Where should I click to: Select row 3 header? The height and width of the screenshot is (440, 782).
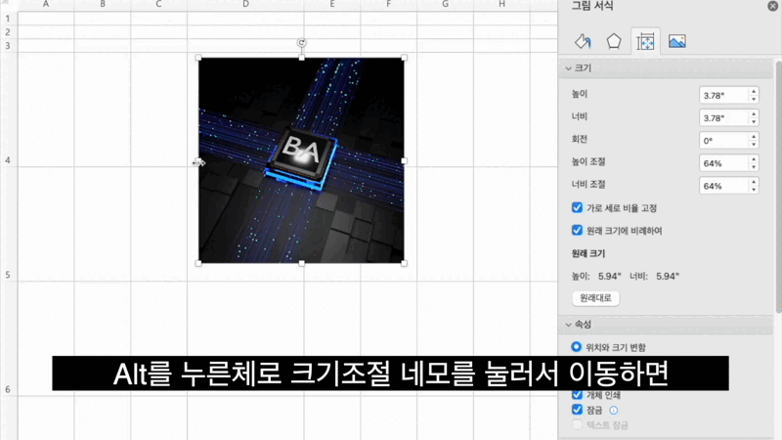tap(8, 45)
